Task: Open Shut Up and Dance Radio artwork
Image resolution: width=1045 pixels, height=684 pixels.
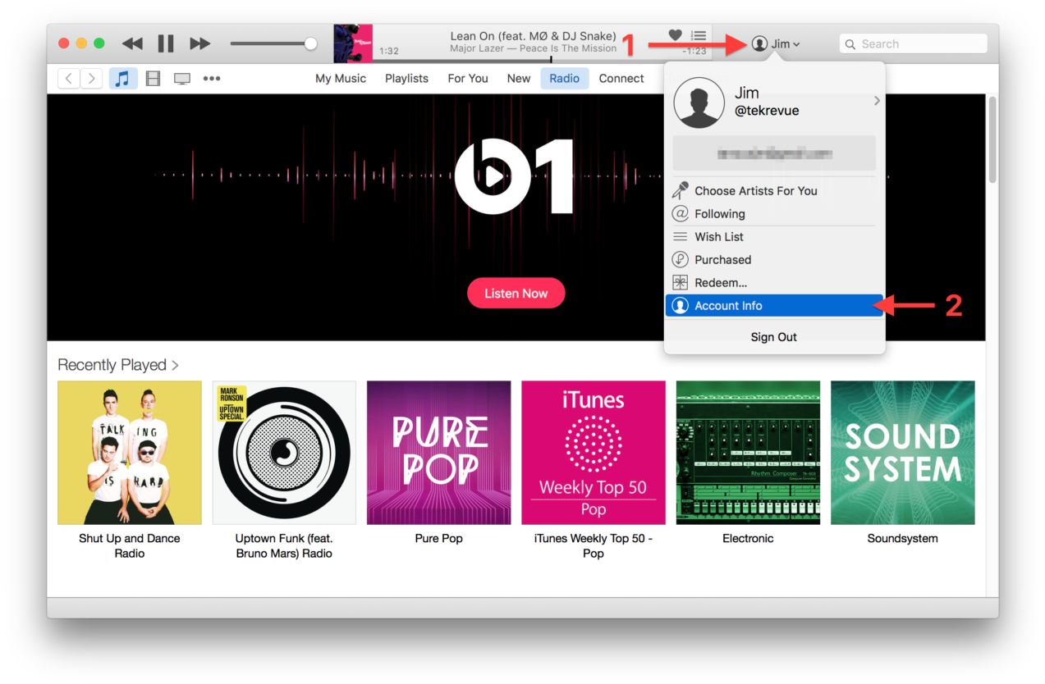Action: (x=130, y=453)
